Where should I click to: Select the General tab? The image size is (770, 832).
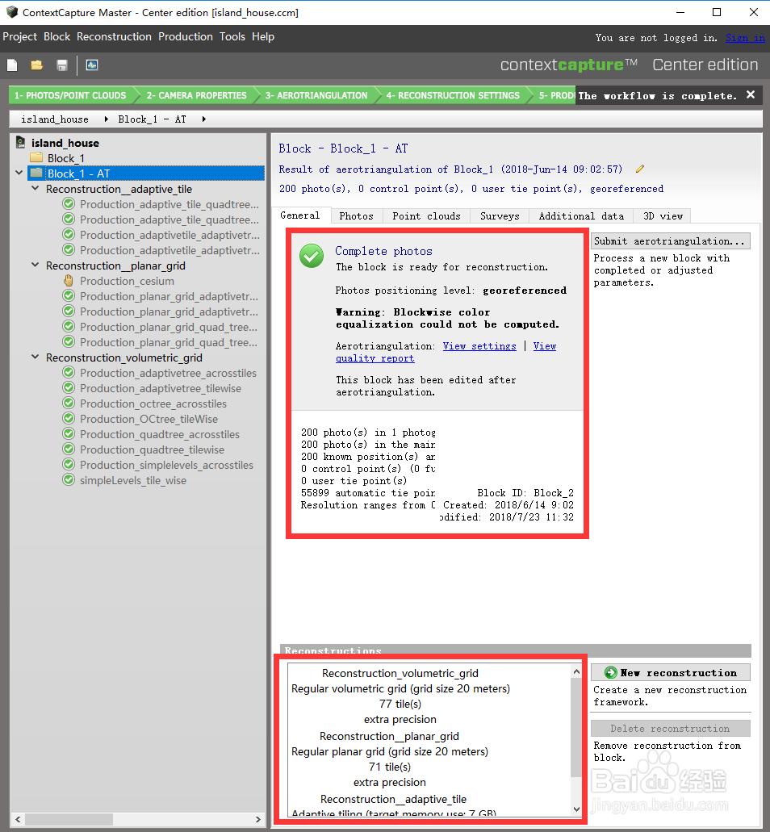300,215
